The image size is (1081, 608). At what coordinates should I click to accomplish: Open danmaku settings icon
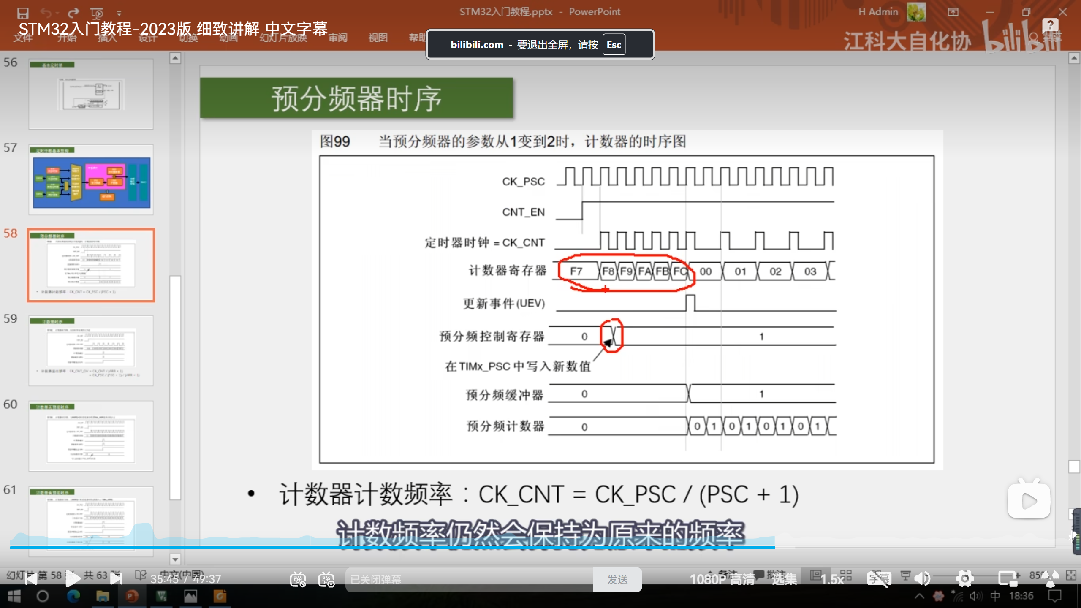point(326,579)
